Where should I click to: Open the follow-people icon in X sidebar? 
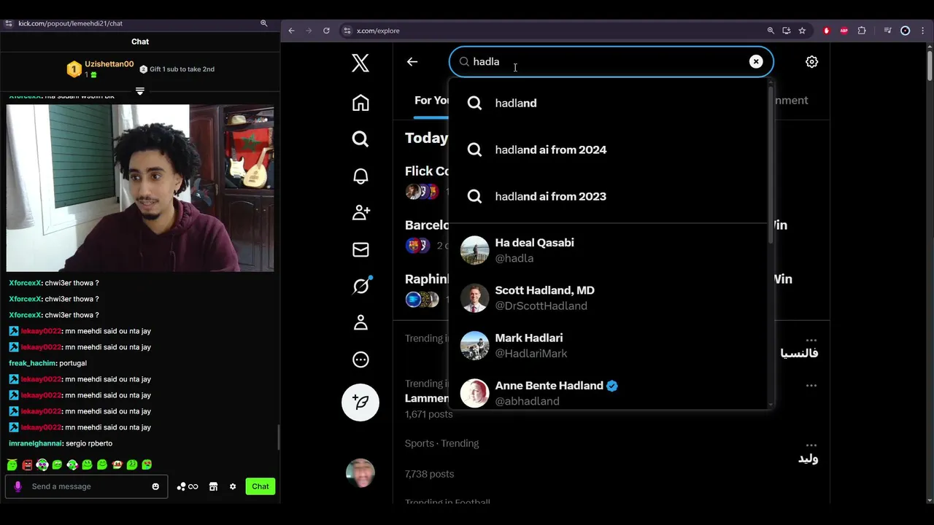coord(360,212)
